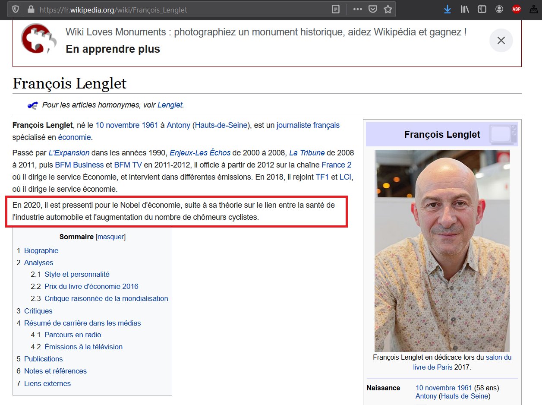Collapse the Sommaire with 'masquer'

110,237
